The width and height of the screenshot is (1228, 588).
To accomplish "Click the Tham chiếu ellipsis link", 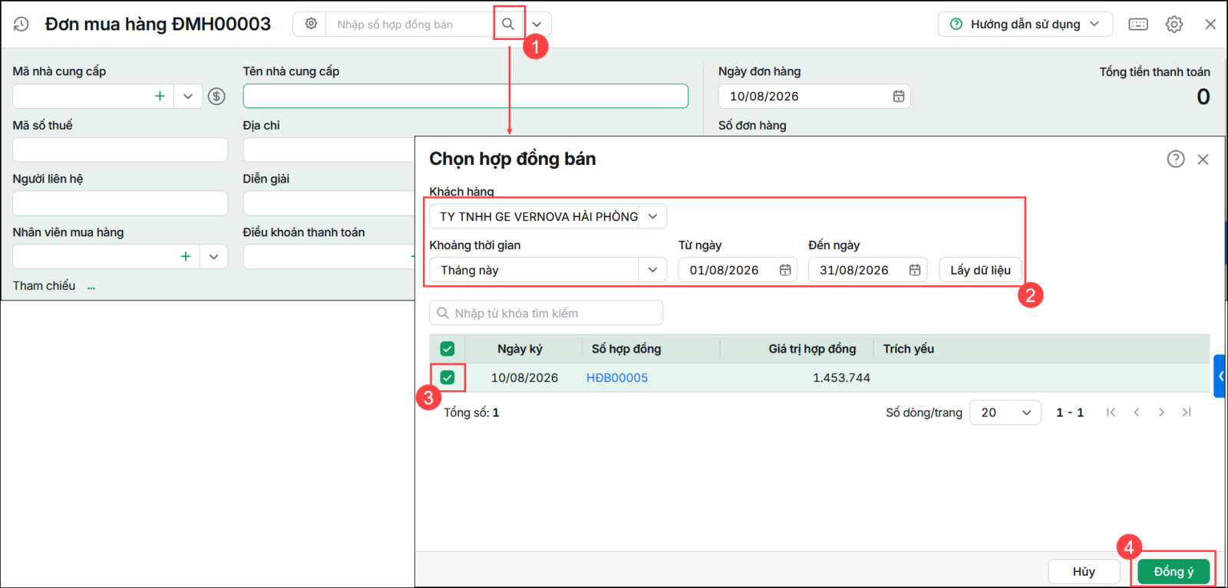I will coord(91,287).
